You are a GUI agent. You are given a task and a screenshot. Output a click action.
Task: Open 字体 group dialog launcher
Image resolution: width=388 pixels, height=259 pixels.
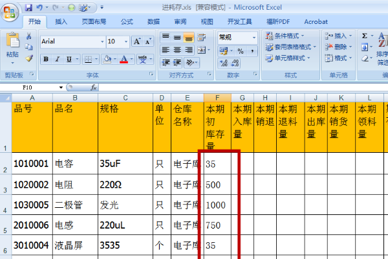[151, 74]
